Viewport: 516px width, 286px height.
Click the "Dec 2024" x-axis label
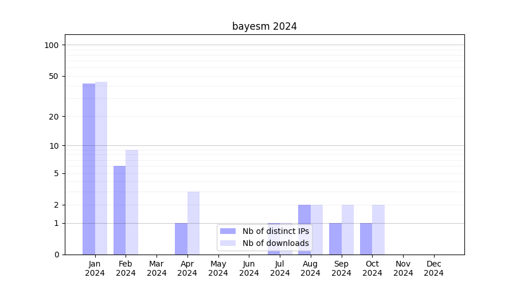tap(433, 268)
